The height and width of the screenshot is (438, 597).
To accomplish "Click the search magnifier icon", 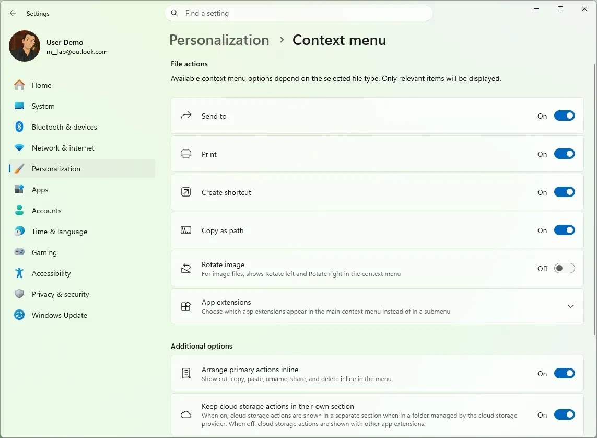I will (174, 14).
